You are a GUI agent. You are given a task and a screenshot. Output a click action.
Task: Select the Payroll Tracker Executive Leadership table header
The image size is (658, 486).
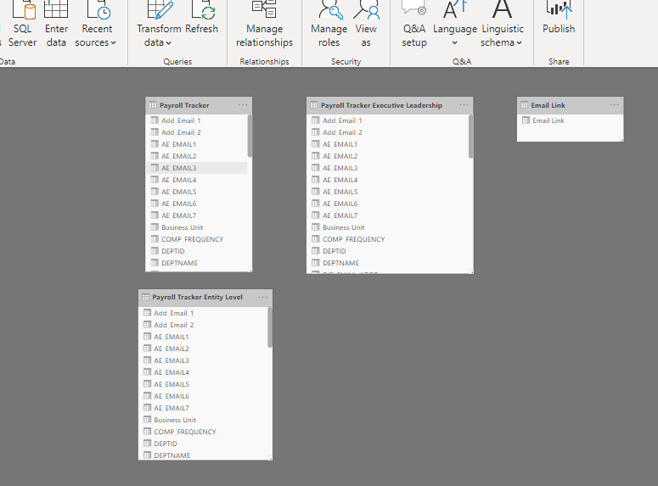click(390, 105)
